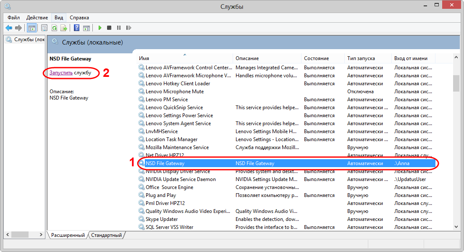Click the gear icon of SQL Server VSS Writer
Image resolution: width=464 pixels, height=252 pixels.
coord(142,227)
